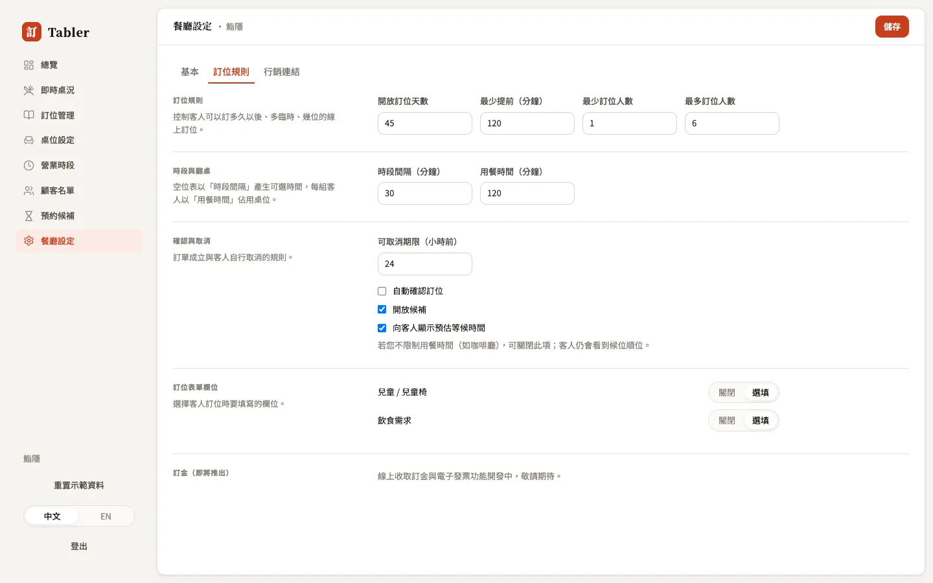Click the 總覽 dashboard grid icon
This screenshot has width=933, height=583.
29,65
